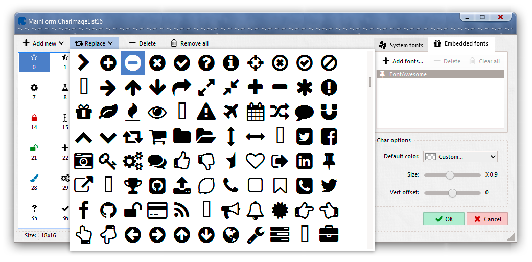Select image 14 red lock thumbnail
Viewport: 532px width, 262px height.
(34, 122)
